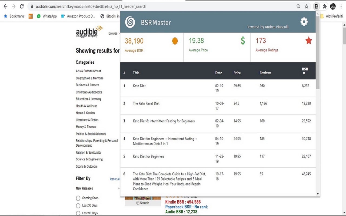This screenshot has width=346, height=216.
Task: Open the Chrome profile avatar
Action: (x=333, y=6)
